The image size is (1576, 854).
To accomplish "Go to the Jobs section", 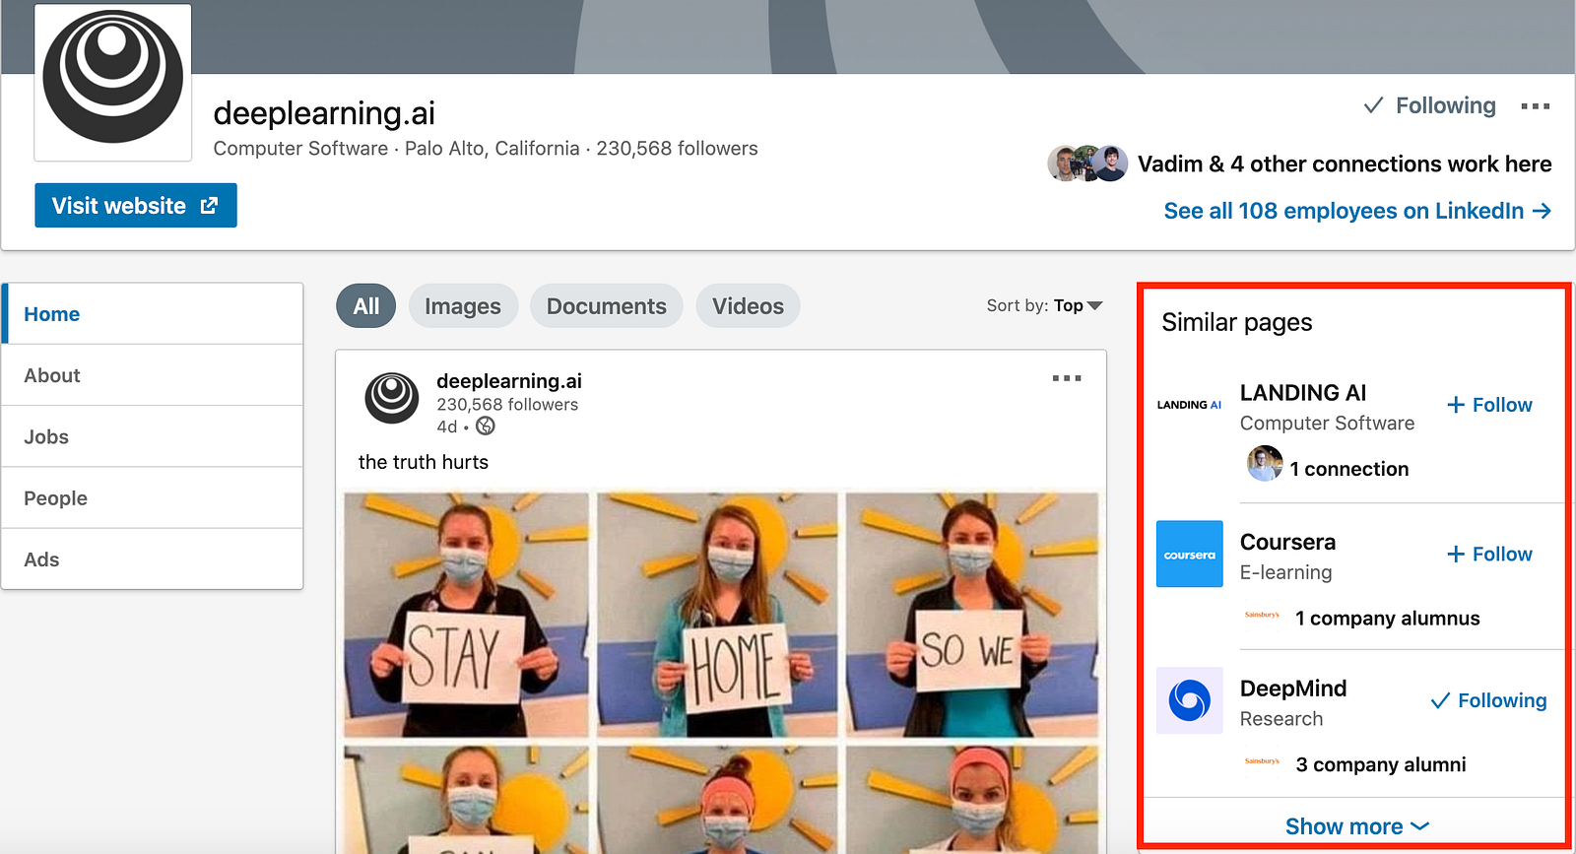I will pyautogui.click(x=153, y=436).
